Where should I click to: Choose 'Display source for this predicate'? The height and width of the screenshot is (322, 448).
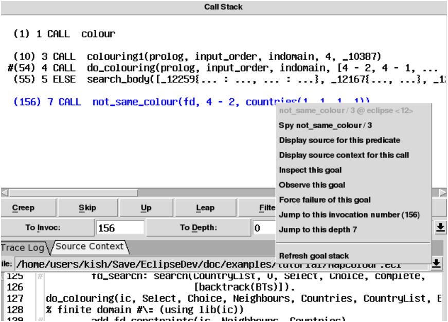coord(339,140)
